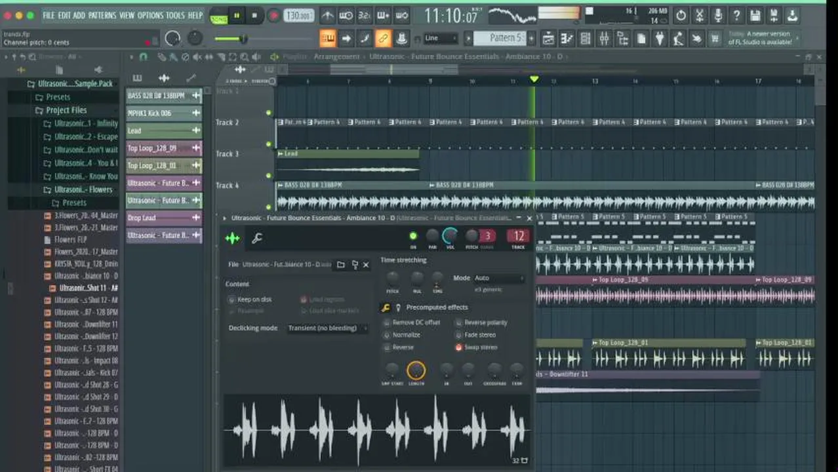This screenshot has width=838, height=472.
Task: Select MPHK1 Kick 006 in the picker
Action: [164, 113]
